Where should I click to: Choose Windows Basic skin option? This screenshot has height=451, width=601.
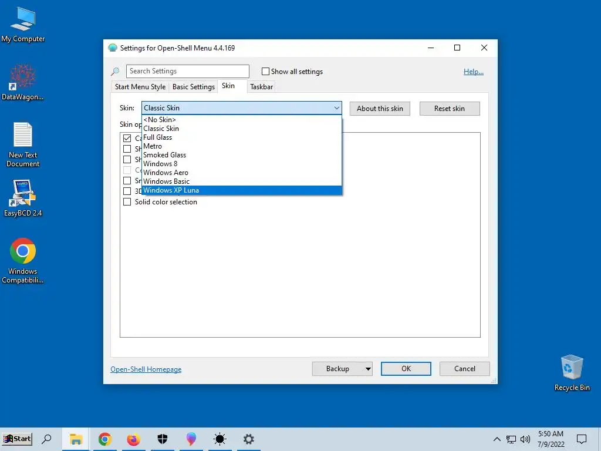tap(241, 181)
